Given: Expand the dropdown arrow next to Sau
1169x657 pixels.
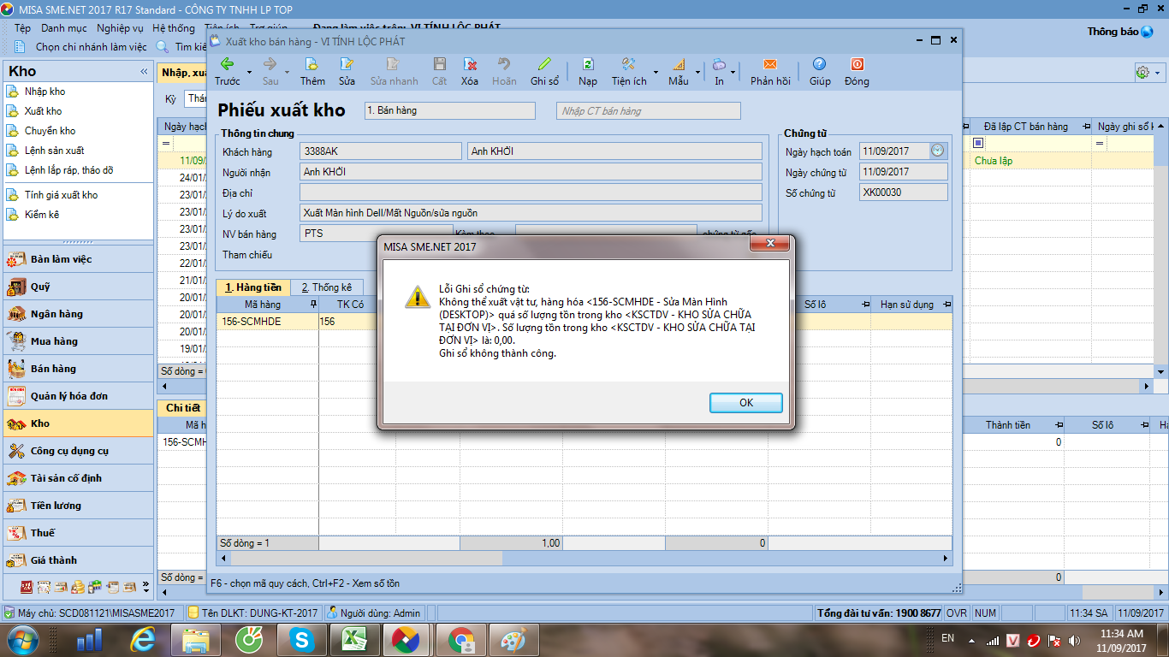Looking at the screenshot, I should tap(289, 72).
